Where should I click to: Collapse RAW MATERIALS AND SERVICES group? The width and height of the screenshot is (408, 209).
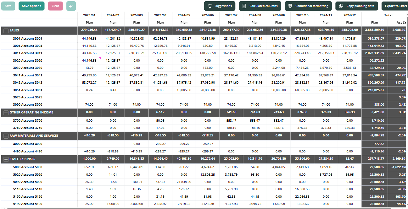(x=6, y=136)
